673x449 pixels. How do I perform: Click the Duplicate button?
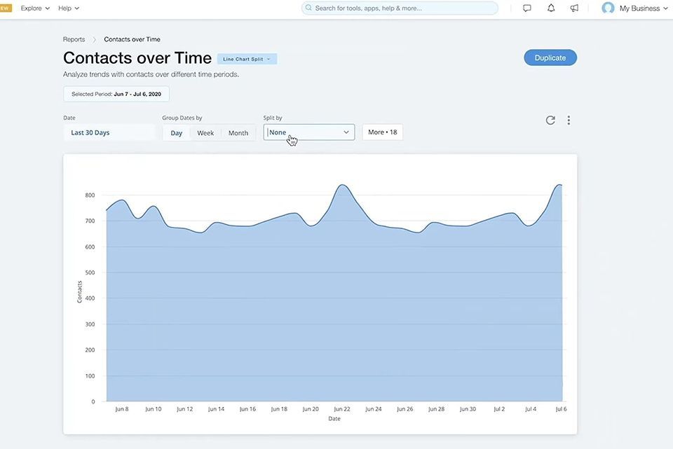[550, 57]
